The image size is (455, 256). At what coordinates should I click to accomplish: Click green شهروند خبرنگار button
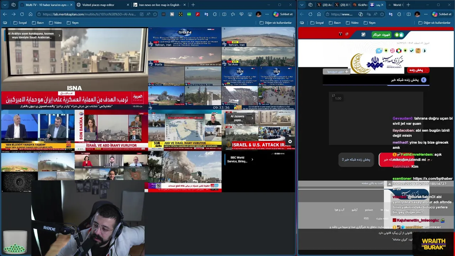coord(381,35)
